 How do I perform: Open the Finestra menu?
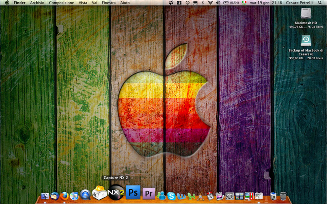click(x=109, y=3)
